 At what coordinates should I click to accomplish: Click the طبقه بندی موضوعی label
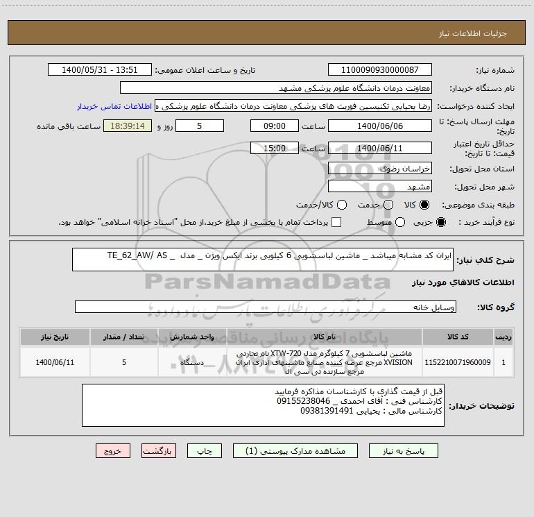click(478, 205)
